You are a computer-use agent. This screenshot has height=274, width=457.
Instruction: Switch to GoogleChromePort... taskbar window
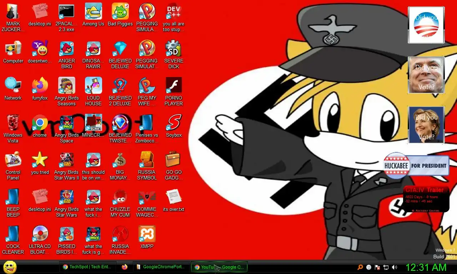pyautogui.click(x=161, y=267)
